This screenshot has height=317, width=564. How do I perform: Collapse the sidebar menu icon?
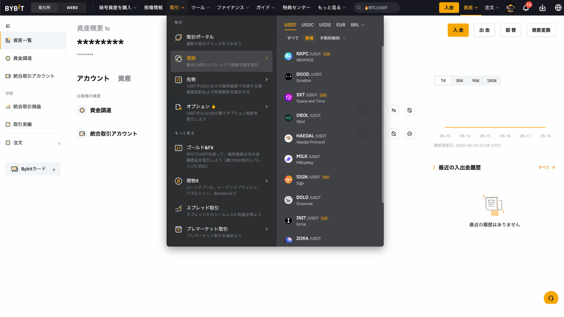click(8, 26)
